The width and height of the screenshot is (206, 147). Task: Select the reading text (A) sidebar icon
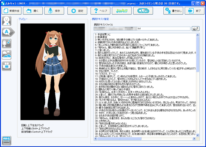click(8, 32)
